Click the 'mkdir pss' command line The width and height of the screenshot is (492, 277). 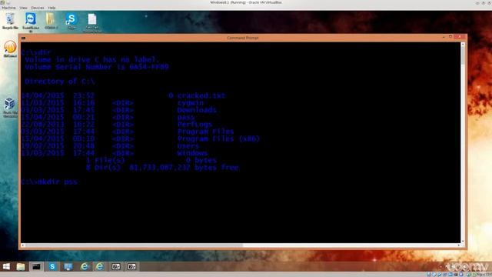point(49,182)
